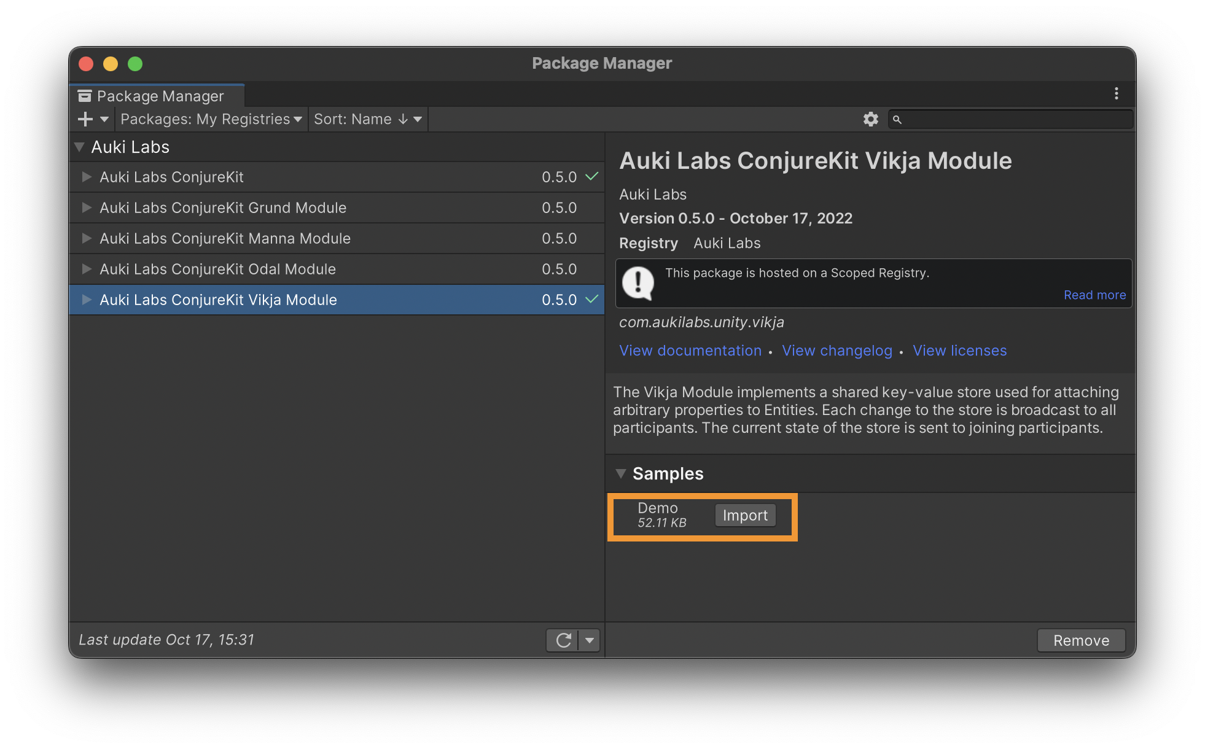Collapse the Auki Labs group

[x=79, y=147]
